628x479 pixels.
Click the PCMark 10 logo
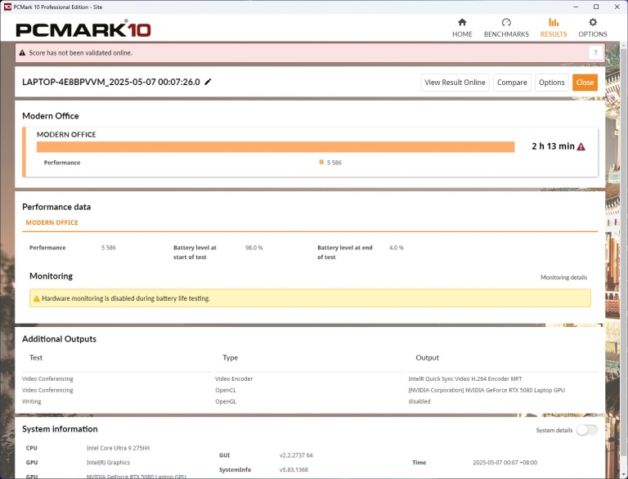[x=83, y=29]
